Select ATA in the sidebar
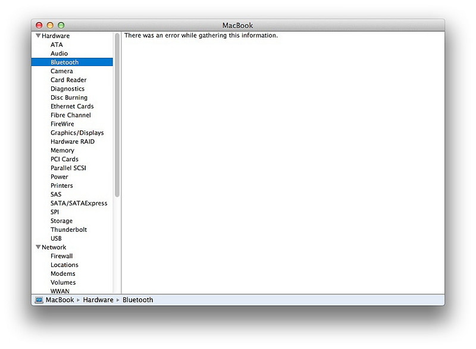Viewport: 476px width, 349px height. (57, 45)
